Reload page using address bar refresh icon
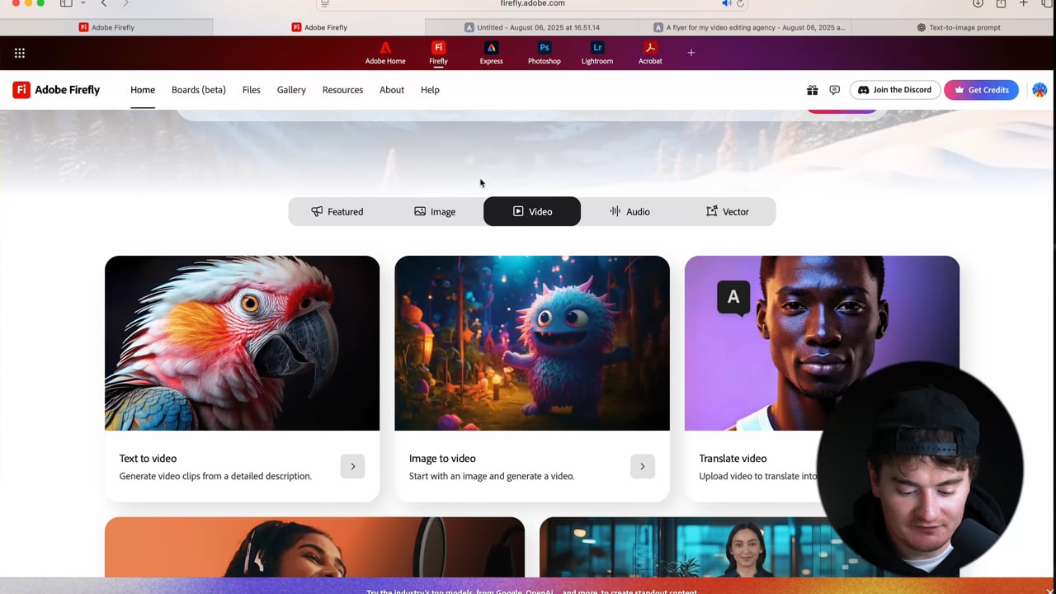This screenshot has height=594, width=1056. [740, 3]
